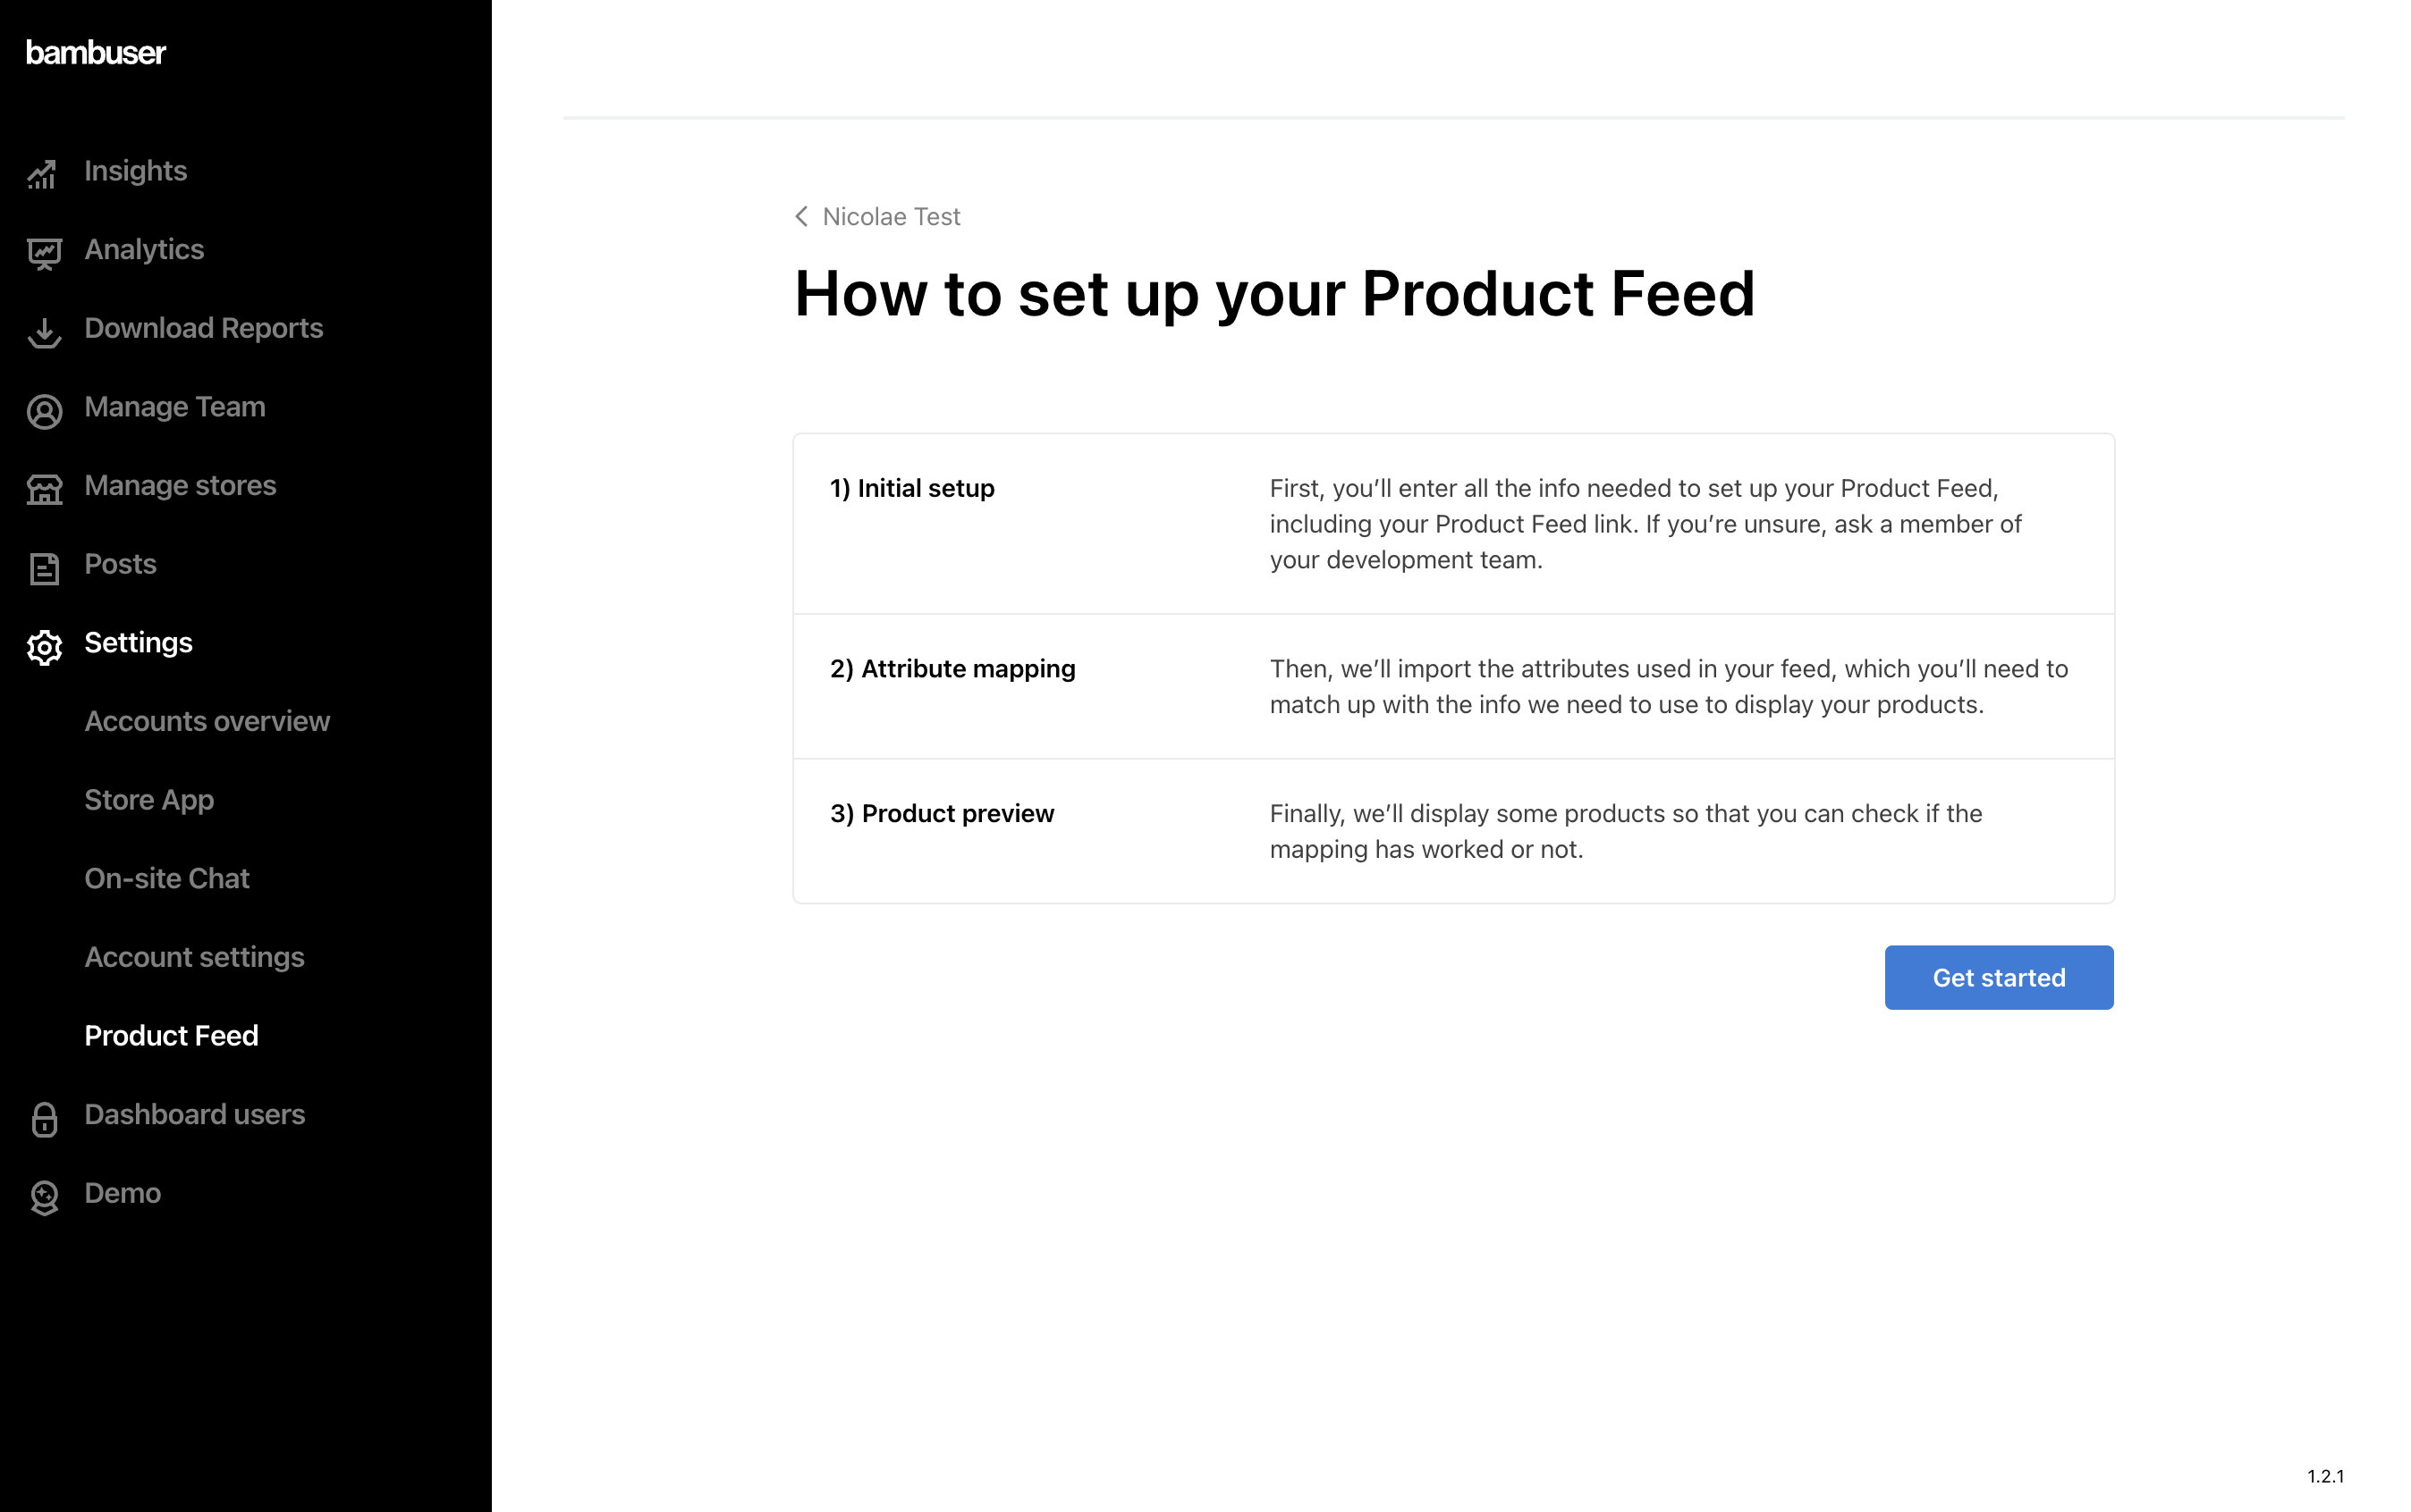Image resolution: width=2411 pixels, height=1512 pixels.
Task: Click the Demo sidebar icon
Action: tap(43, 1196)
